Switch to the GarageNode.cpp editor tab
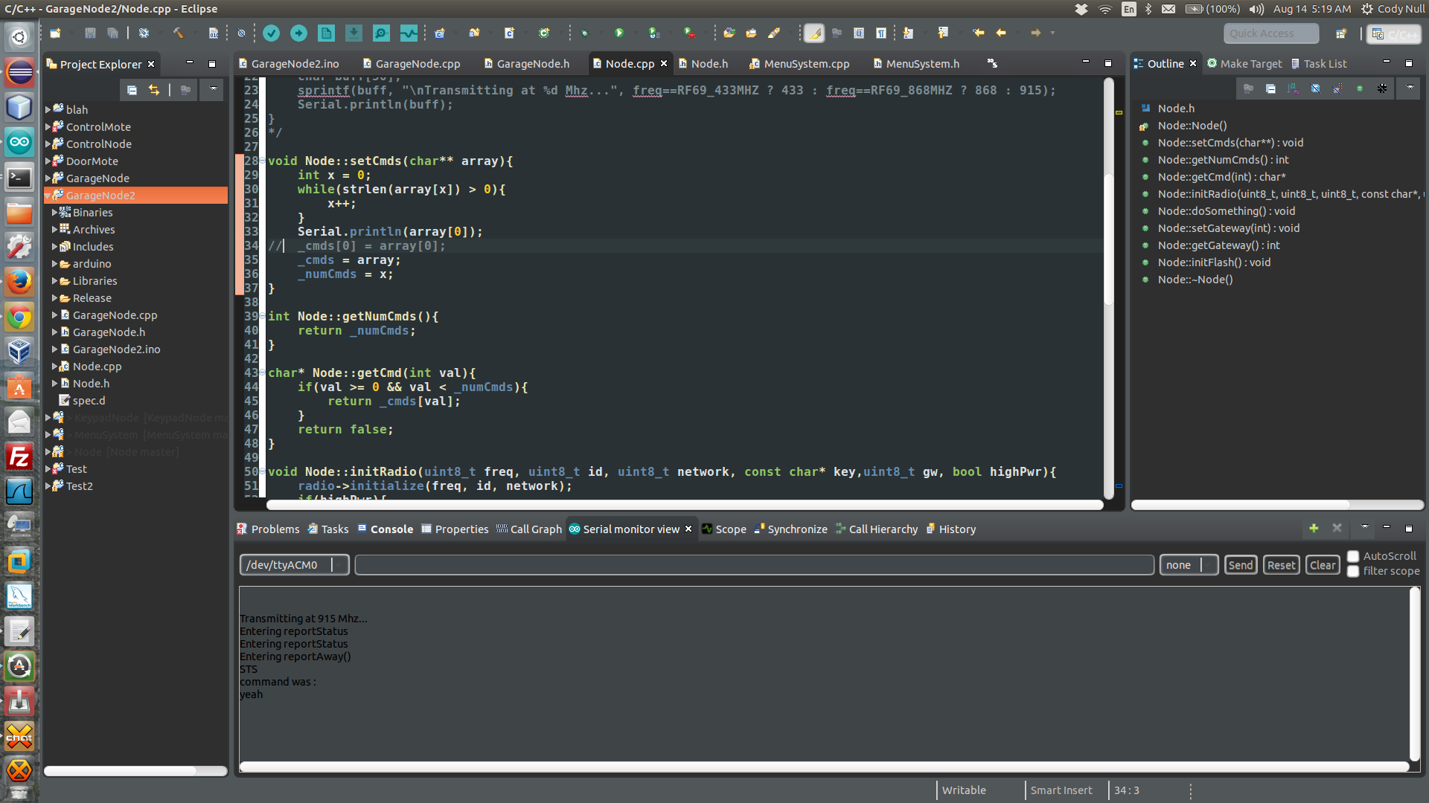 [411, 64]
